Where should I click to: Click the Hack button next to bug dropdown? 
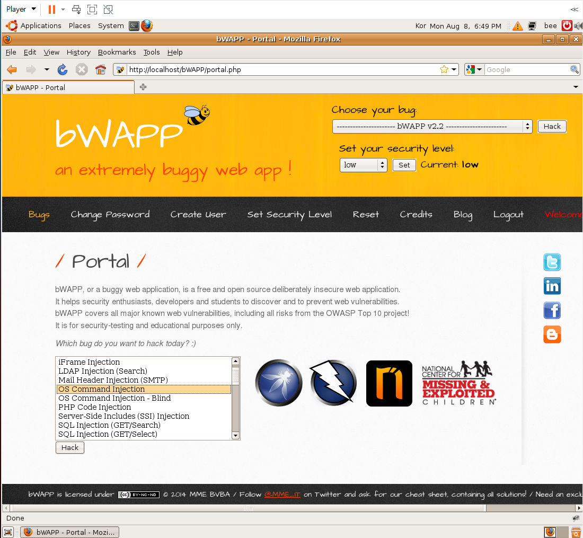tap(552, 126)
